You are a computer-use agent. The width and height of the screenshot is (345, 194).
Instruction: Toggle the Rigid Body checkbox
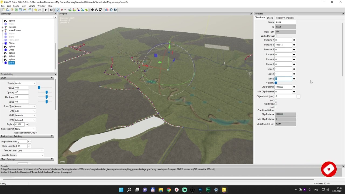tap(276, 104)
